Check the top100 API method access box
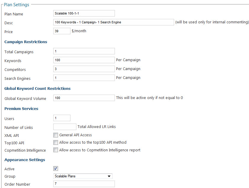Screen dimensions: 249x188 pyautogui.click(x=56, y=142)
